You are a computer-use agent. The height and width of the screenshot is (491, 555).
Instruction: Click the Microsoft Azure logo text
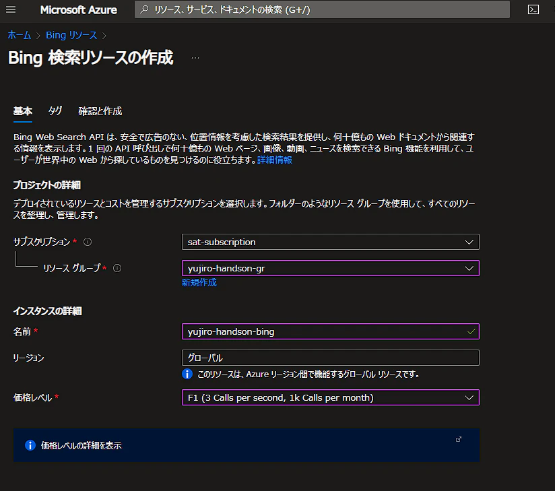coord(79,10)
